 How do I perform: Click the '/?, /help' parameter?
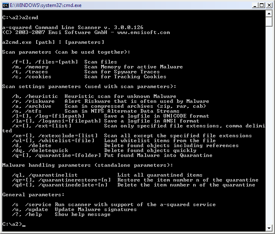point(27,214)
